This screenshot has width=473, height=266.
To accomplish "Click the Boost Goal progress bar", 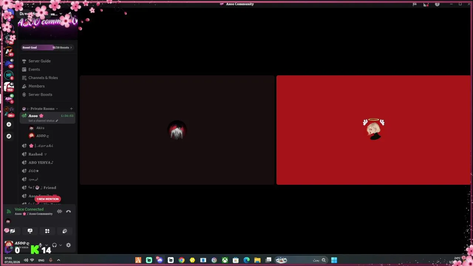I will pyautogui.click(x=47, y=47).
